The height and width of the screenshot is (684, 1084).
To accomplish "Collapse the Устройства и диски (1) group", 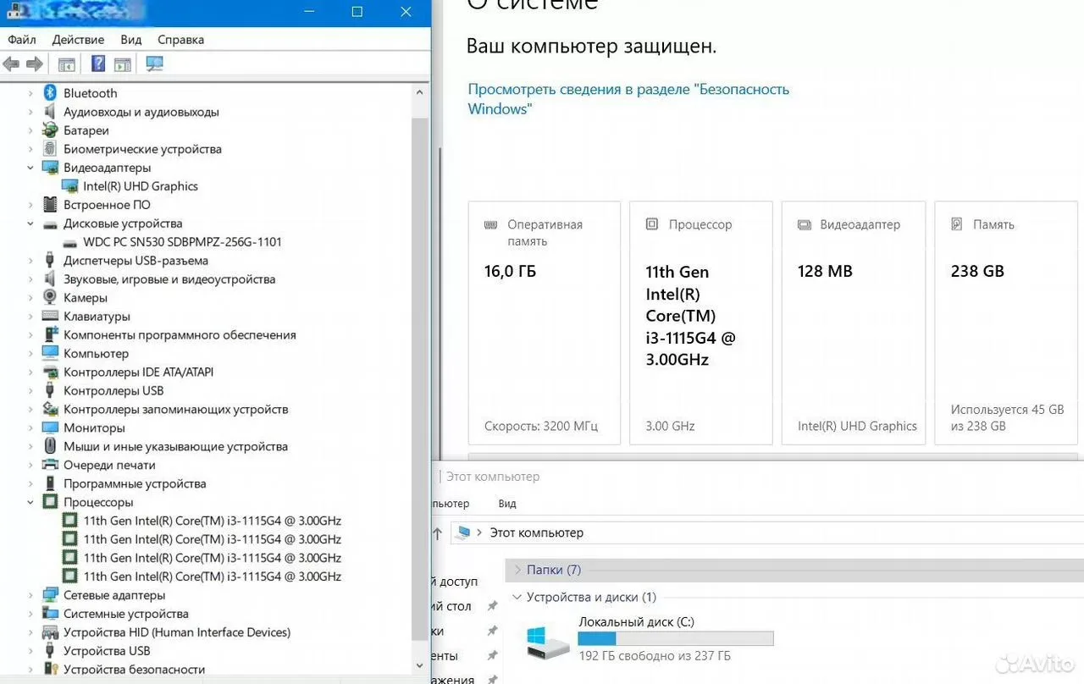I will pos(517,597).
